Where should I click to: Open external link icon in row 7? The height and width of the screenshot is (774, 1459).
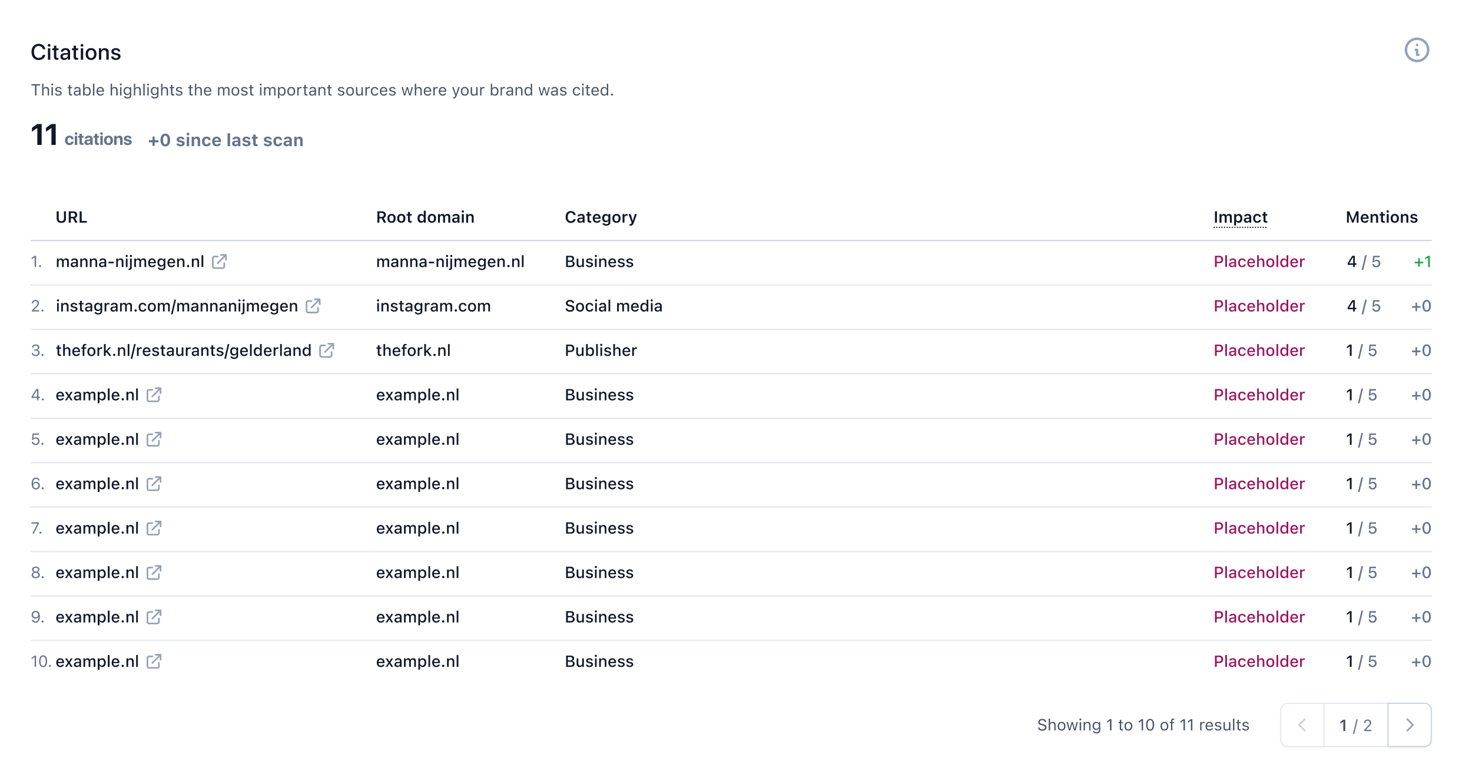(154, 528)
